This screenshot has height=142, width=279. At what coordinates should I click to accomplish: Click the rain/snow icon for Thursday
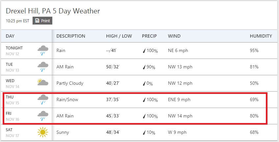(x=43, y=100)
